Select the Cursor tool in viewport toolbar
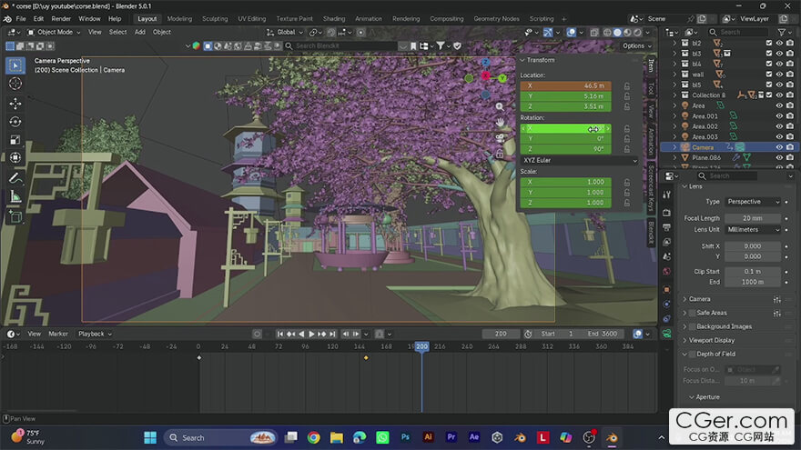Image resolution: width=801 pixels, height=450 pixels. (15, 83)
